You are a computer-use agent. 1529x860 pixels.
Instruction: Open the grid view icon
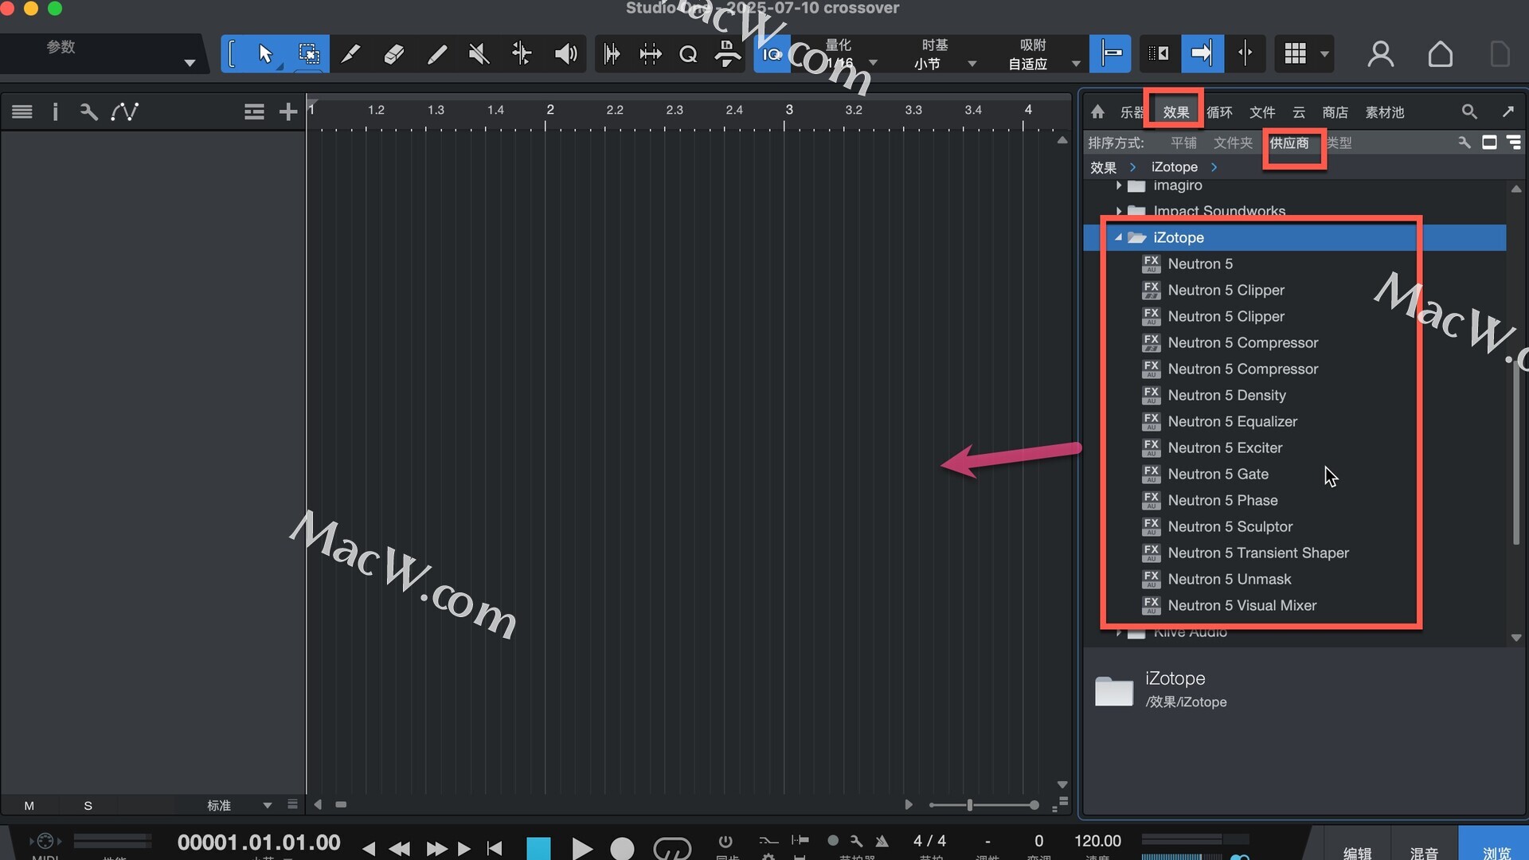click(1296, 54)
